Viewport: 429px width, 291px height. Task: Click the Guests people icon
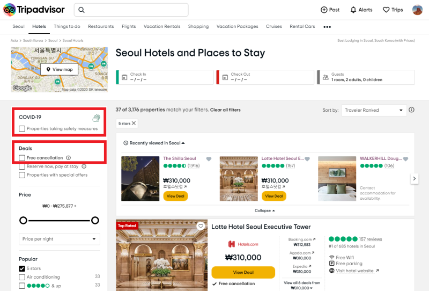tap(326, 77)
